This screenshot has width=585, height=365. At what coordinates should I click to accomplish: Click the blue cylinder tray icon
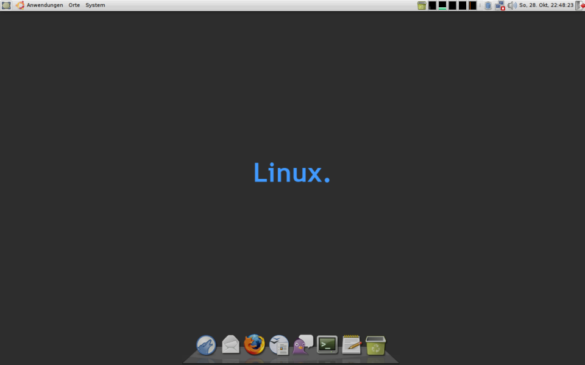pos(488,5)
